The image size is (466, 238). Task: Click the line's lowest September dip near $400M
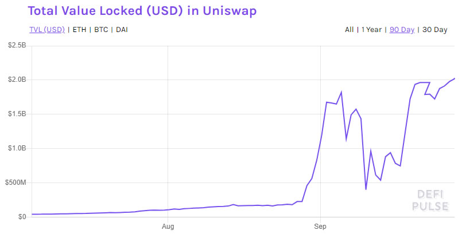pyautogui.click(x=366, y=189)
